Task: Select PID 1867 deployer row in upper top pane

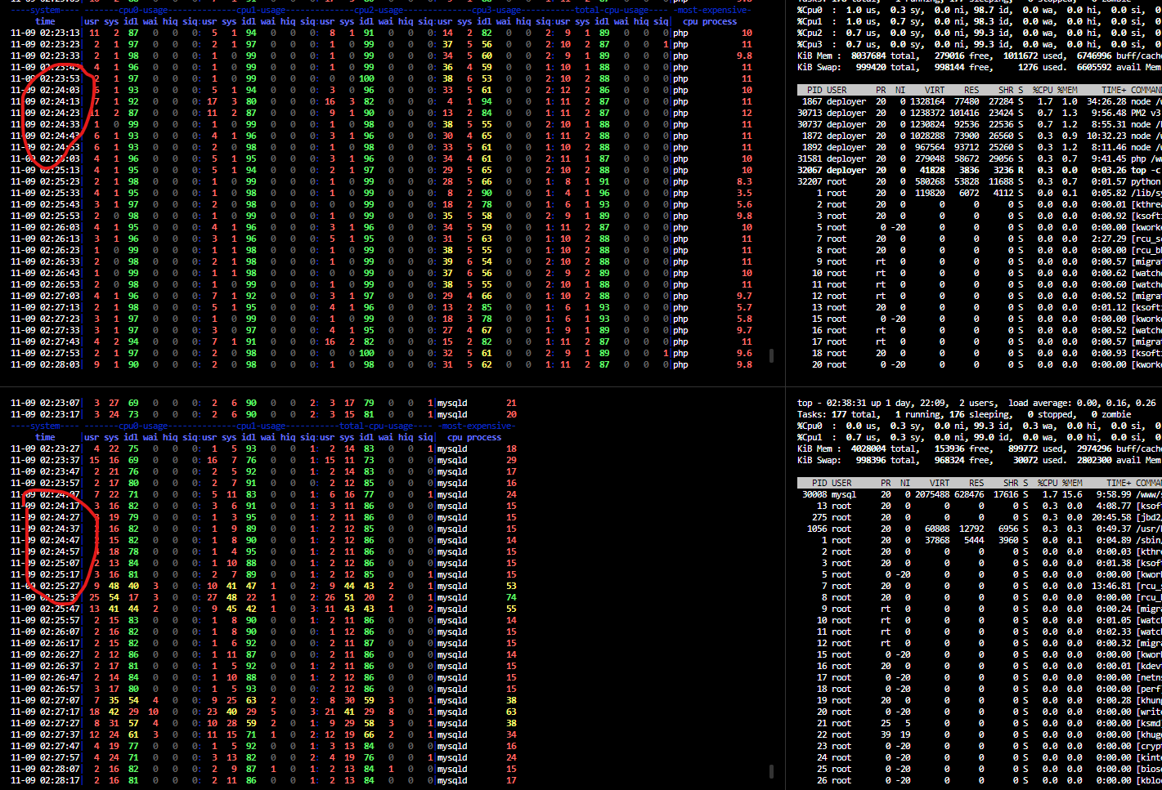Action: 980,101
